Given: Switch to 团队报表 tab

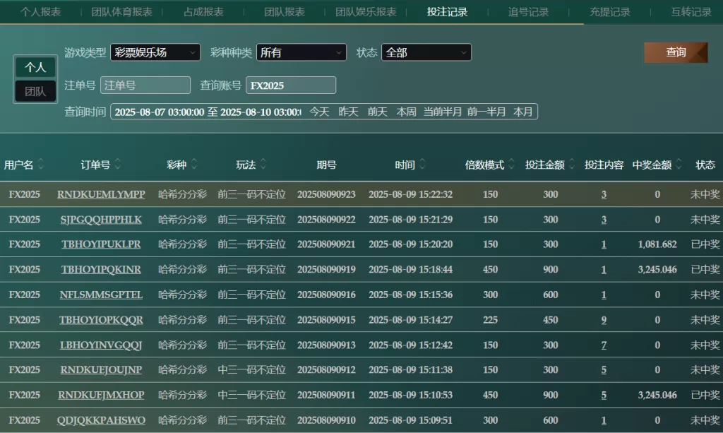Looking at the screenshot, I should (285, 12).
